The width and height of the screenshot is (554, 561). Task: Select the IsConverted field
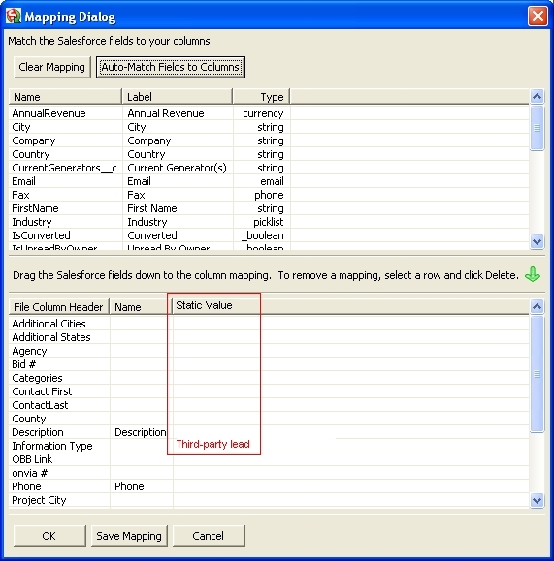(x=41, y=235)
